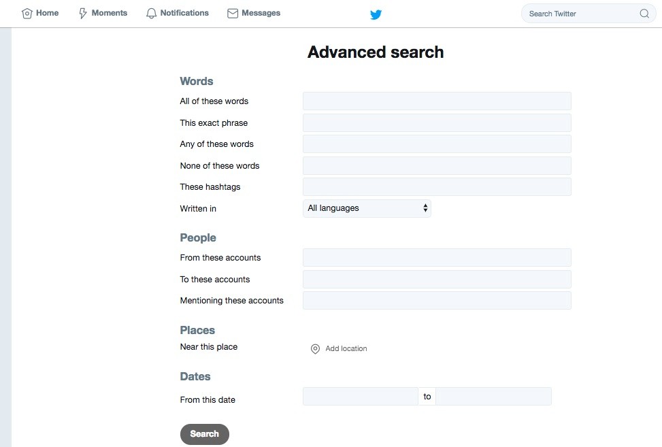
Task: Click the Add location pin icon
Action: coord(315,348)
